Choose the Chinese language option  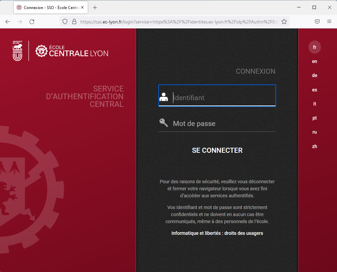click(x=314, y=146)
